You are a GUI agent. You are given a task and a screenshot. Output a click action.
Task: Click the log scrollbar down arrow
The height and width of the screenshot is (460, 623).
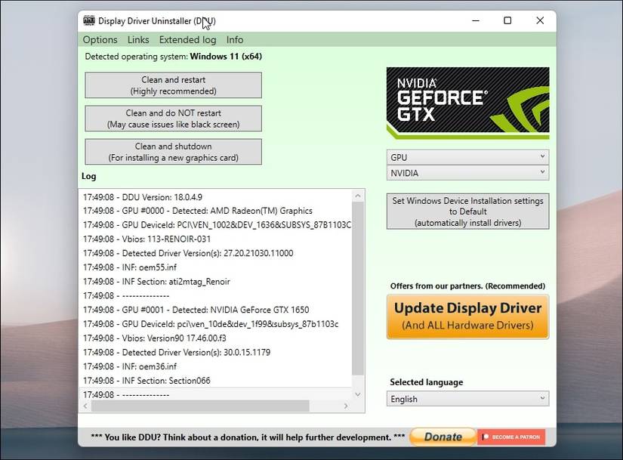click(x=358, y=393)
